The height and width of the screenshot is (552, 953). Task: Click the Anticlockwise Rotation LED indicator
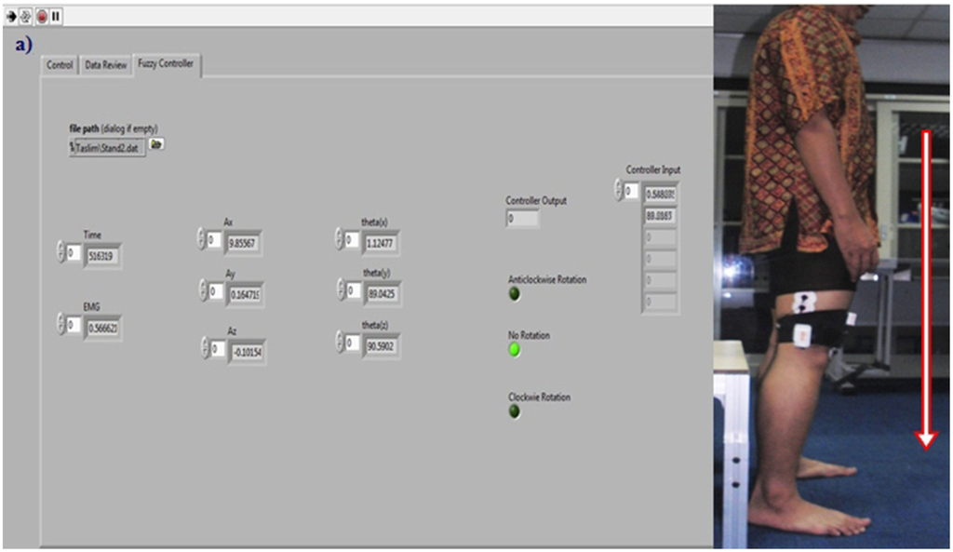coord(515,294)
